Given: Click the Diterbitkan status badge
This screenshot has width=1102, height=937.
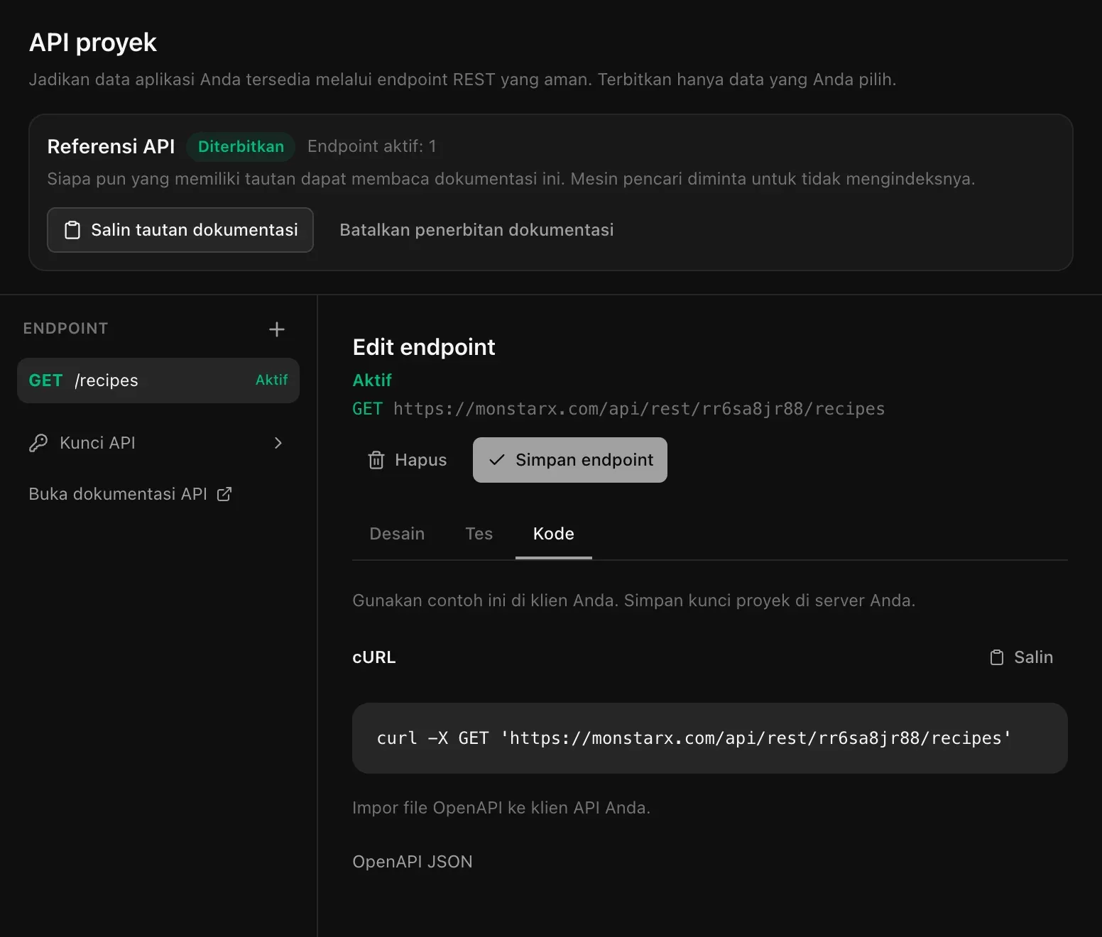Looking at the screenshot, I should coord(241,146).
